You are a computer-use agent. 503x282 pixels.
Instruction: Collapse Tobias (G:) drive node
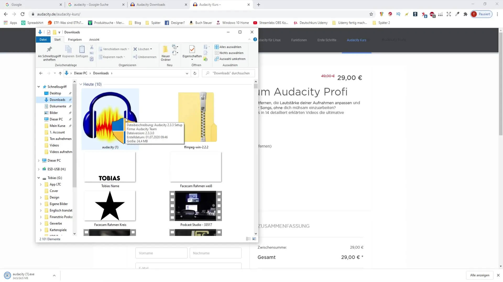click(39, 178)
